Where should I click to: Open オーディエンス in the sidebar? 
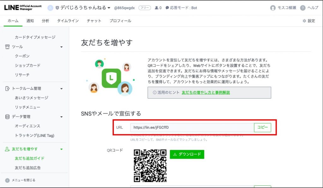(x=28, y=126)
